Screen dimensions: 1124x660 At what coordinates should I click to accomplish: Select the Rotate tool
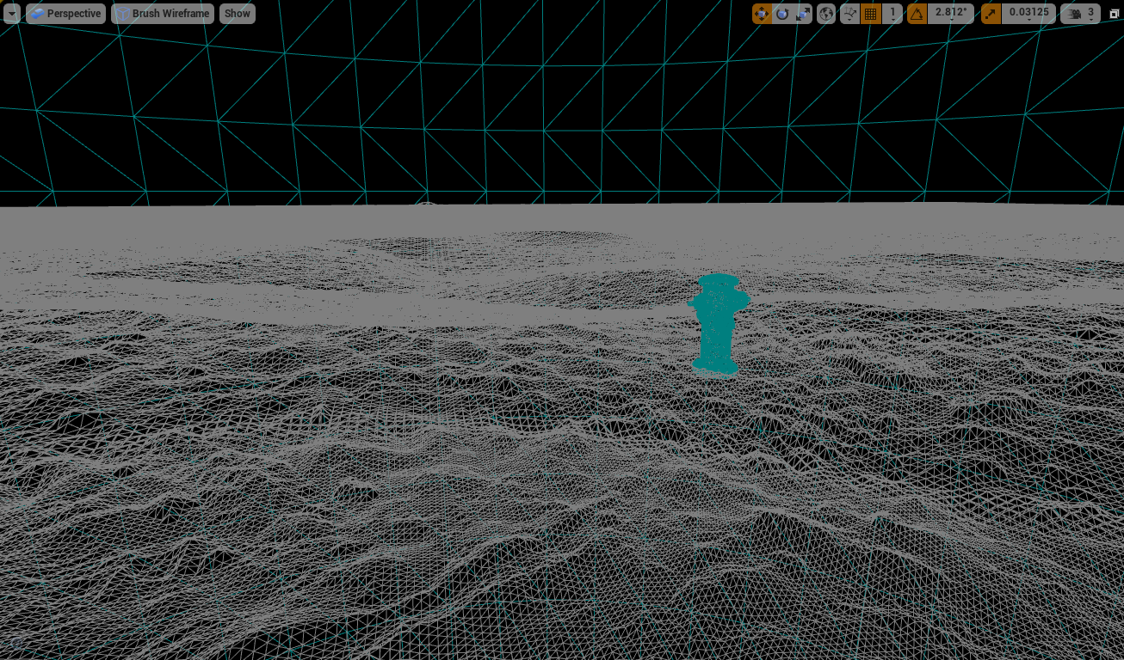[781, 14]
